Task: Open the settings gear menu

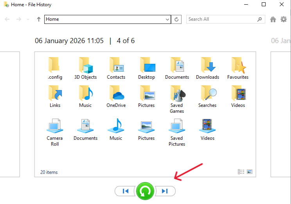Action: click(x=284, y=19)
